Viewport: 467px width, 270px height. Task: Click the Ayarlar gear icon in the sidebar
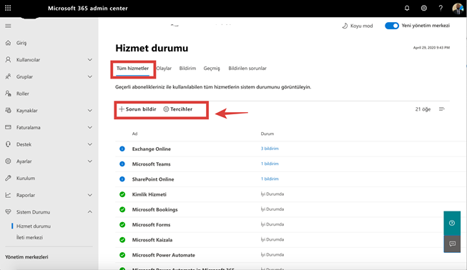pyautogui.click(x=8, y=161)
